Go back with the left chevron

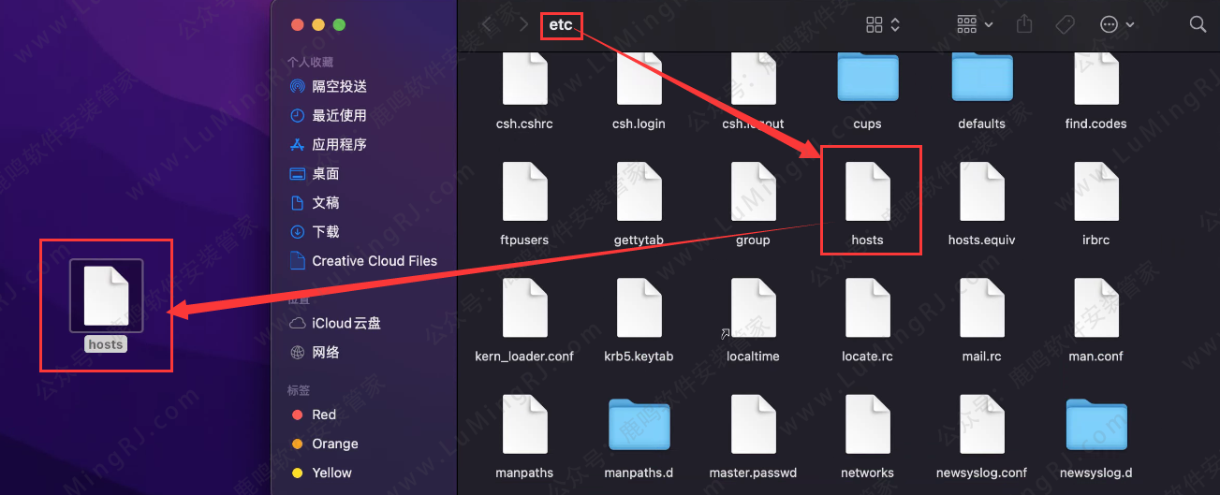point(487,24)
